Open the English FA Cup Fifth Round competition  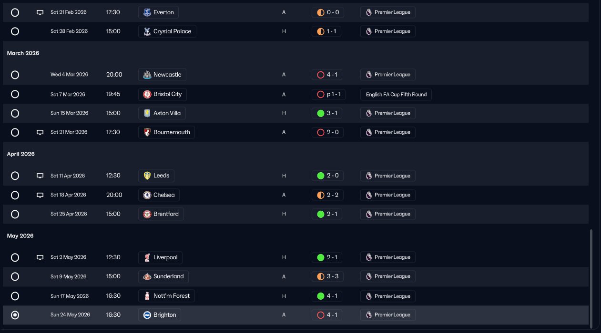pos(396,94)
